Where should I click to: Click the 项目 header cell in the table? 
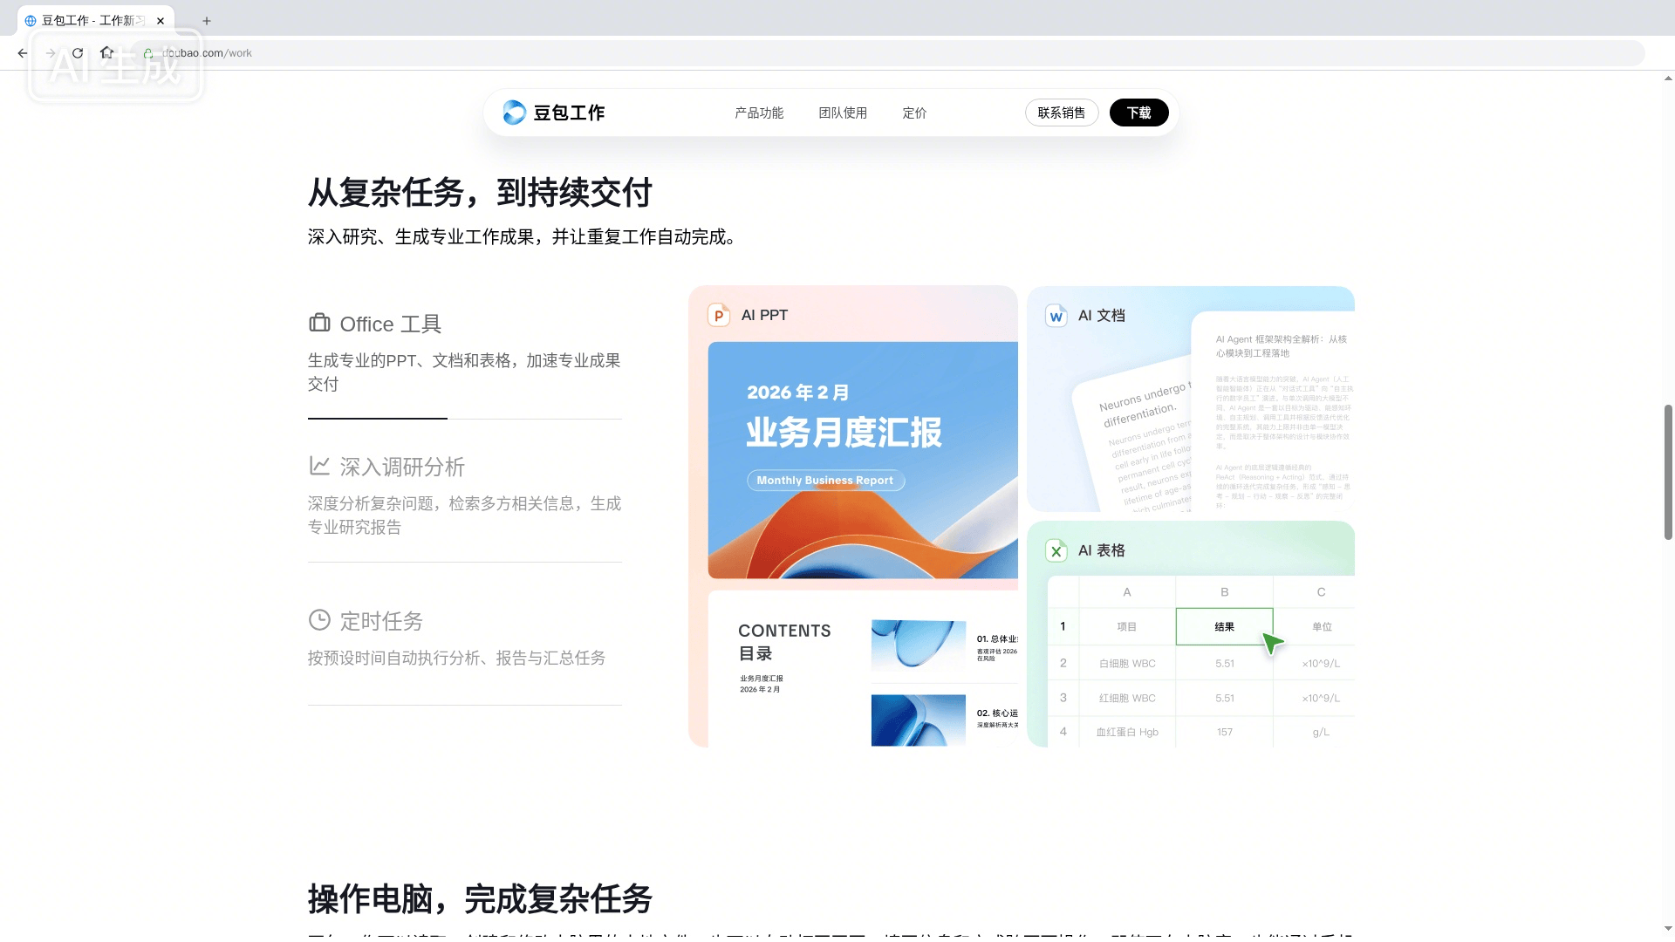[1127, 627]
